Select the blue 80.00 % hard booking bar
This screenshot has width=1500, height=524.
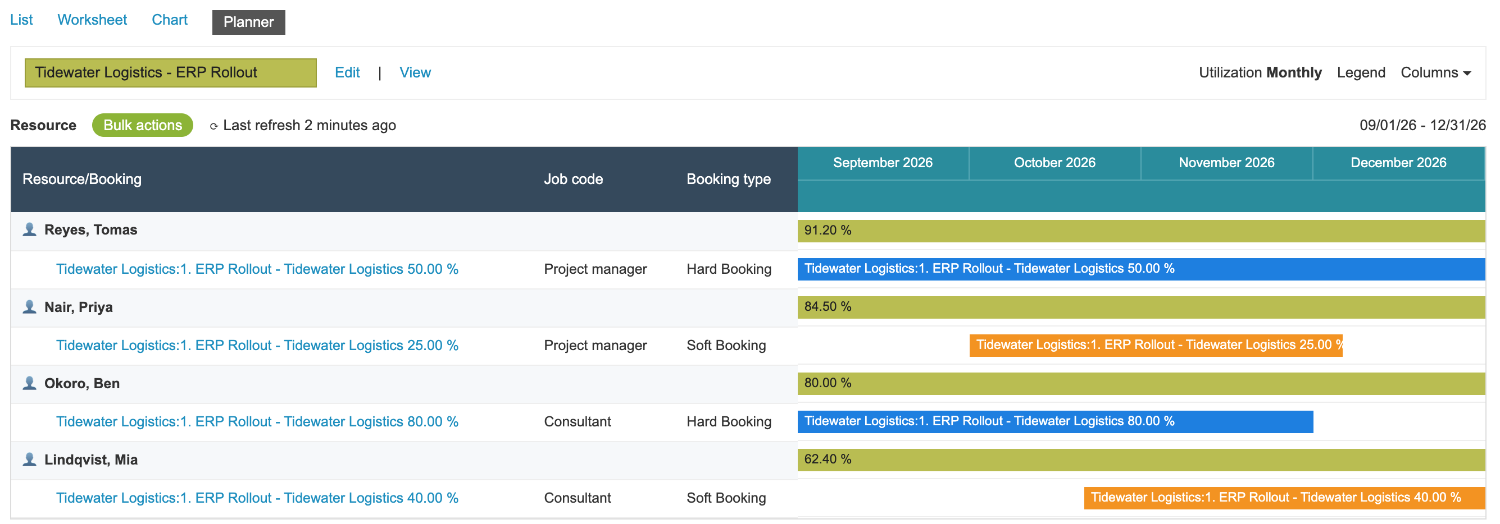click(1055, 421)
